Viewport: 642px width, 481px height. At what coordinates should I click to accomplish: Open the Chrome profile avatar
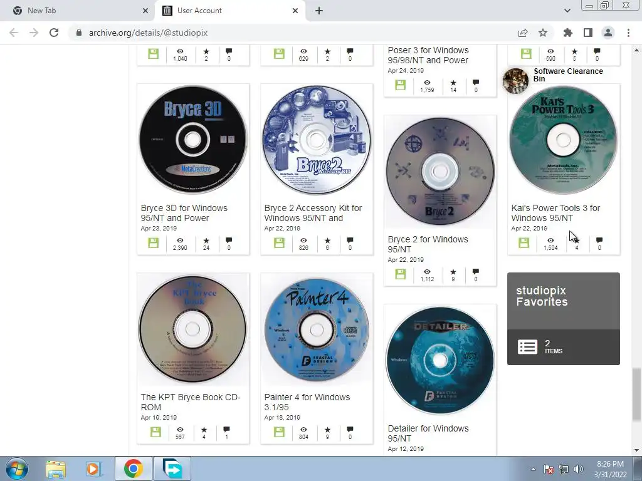click(608, 33)
